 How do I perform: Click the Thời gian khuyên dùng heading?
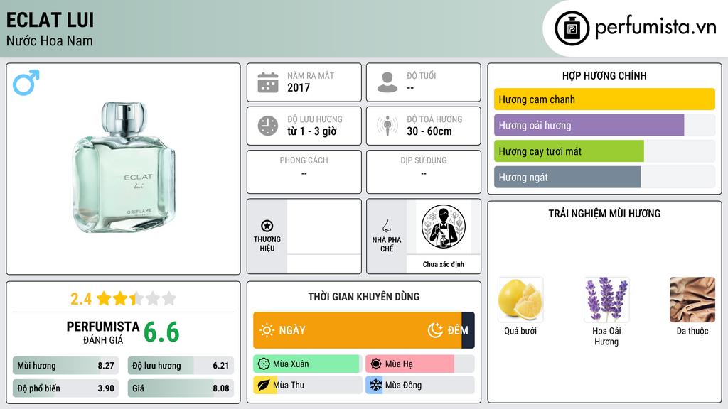pyautogui.click(x=364, y=297)
